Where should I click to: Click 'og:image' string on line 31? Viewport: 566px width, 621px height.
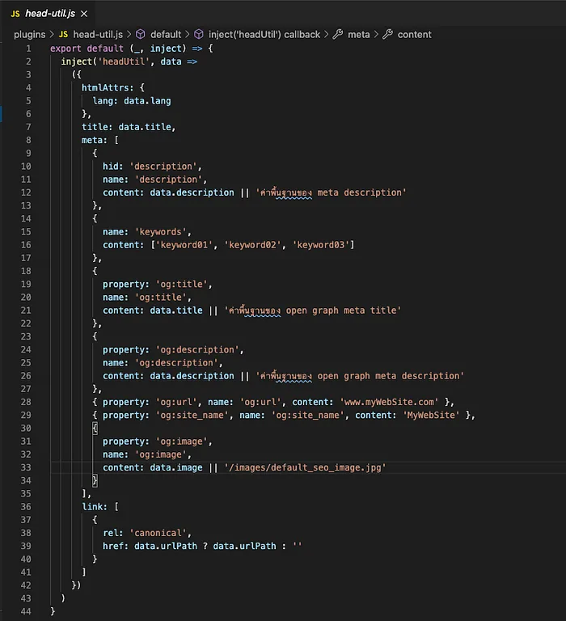181,441
